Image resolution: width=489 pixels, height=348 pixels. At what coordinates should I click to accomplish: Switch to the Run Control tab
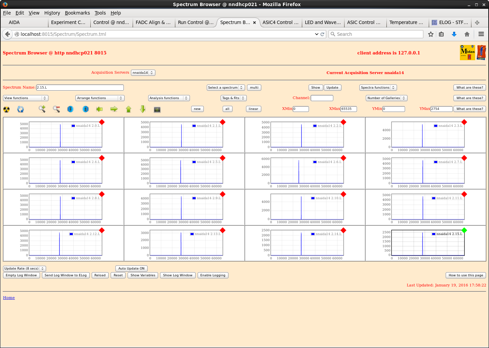[x=195, y=22]
